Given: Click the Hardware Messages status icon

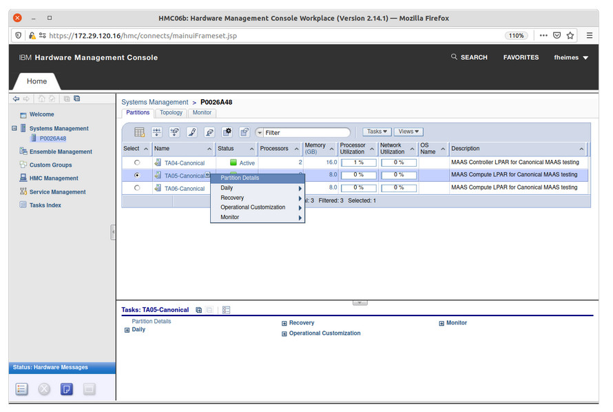Looking at the screenshot, I should tap(66, 389).
